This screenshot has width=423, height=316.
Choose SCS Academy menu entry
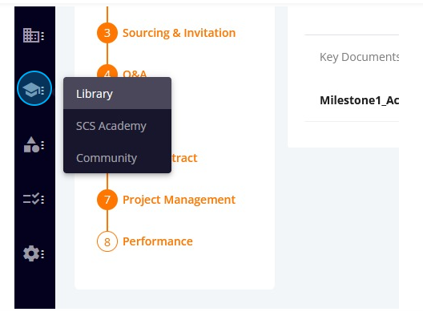tap(117, 126)
